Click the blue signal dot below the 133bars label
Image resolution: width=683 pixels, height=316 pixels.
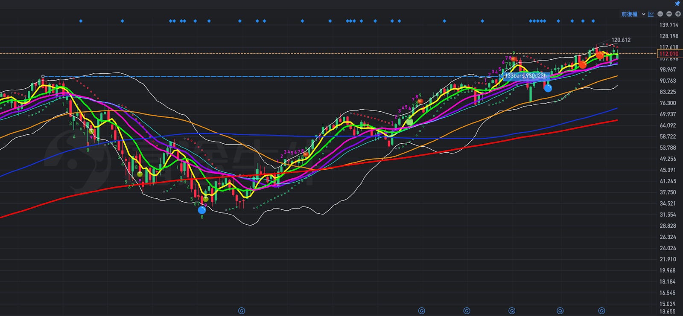[548, 88]
